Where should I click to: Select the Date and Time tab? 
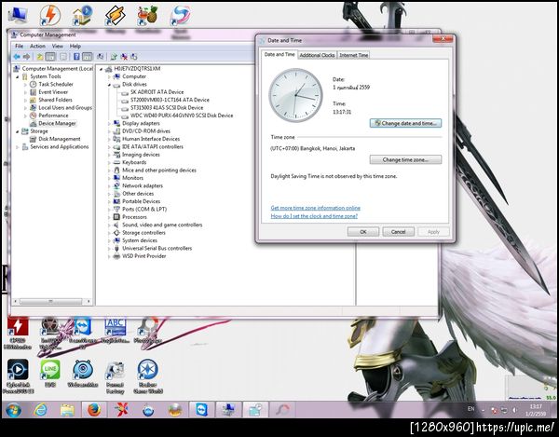[279, 55]
